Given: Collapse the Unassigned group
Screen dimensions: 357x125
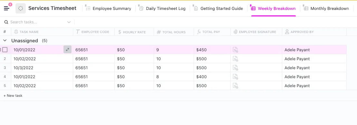Looking at the screenshot, I should pyautogui.click(x=5, y=40).
